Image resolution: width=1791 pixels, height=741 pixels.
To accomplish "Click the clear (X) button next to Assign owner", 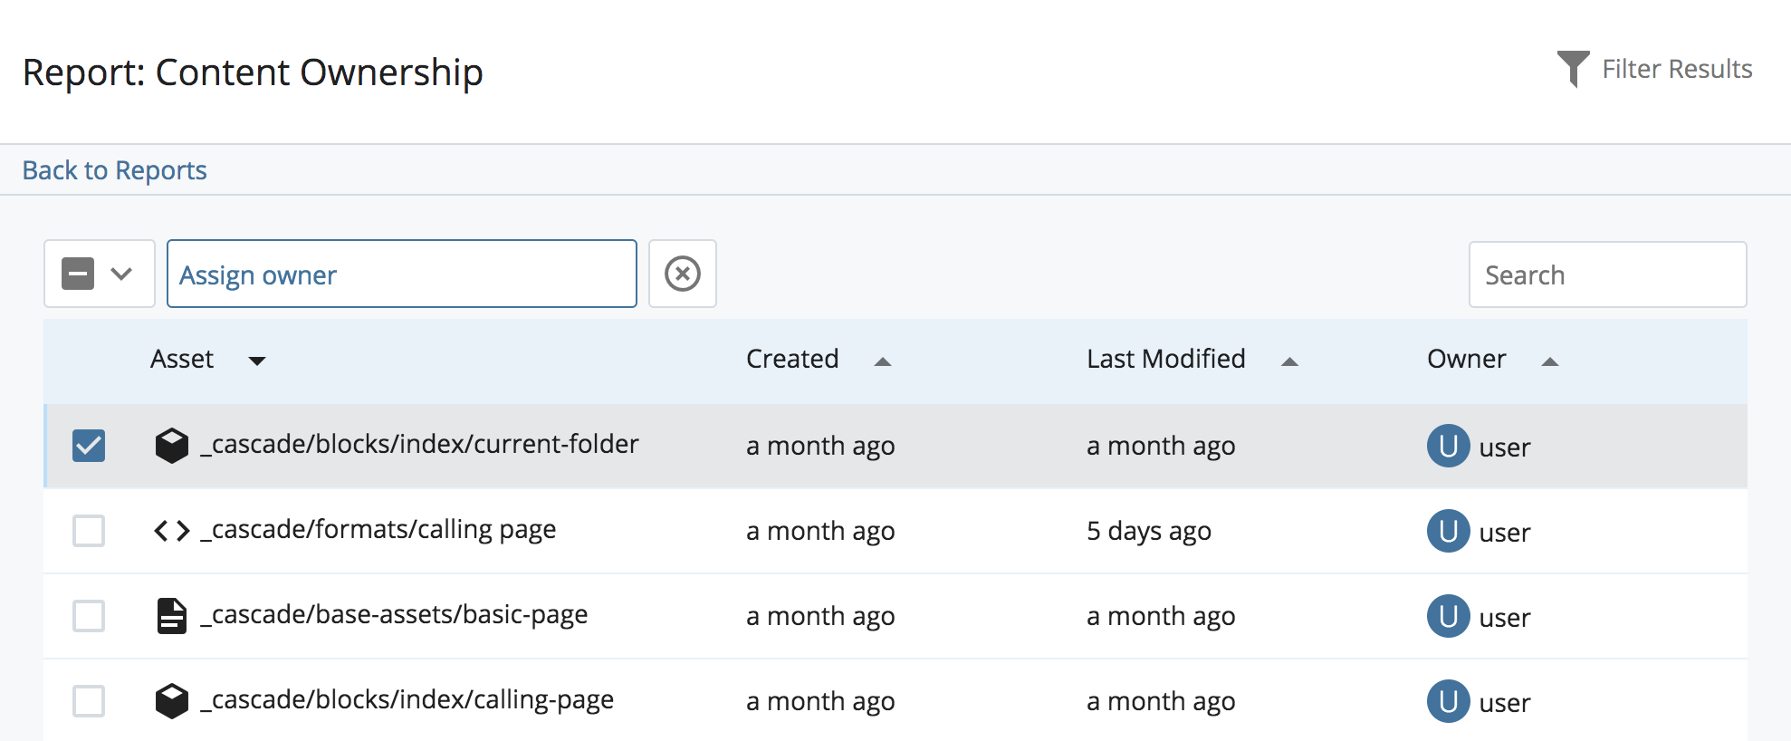I will pos(683,274).
